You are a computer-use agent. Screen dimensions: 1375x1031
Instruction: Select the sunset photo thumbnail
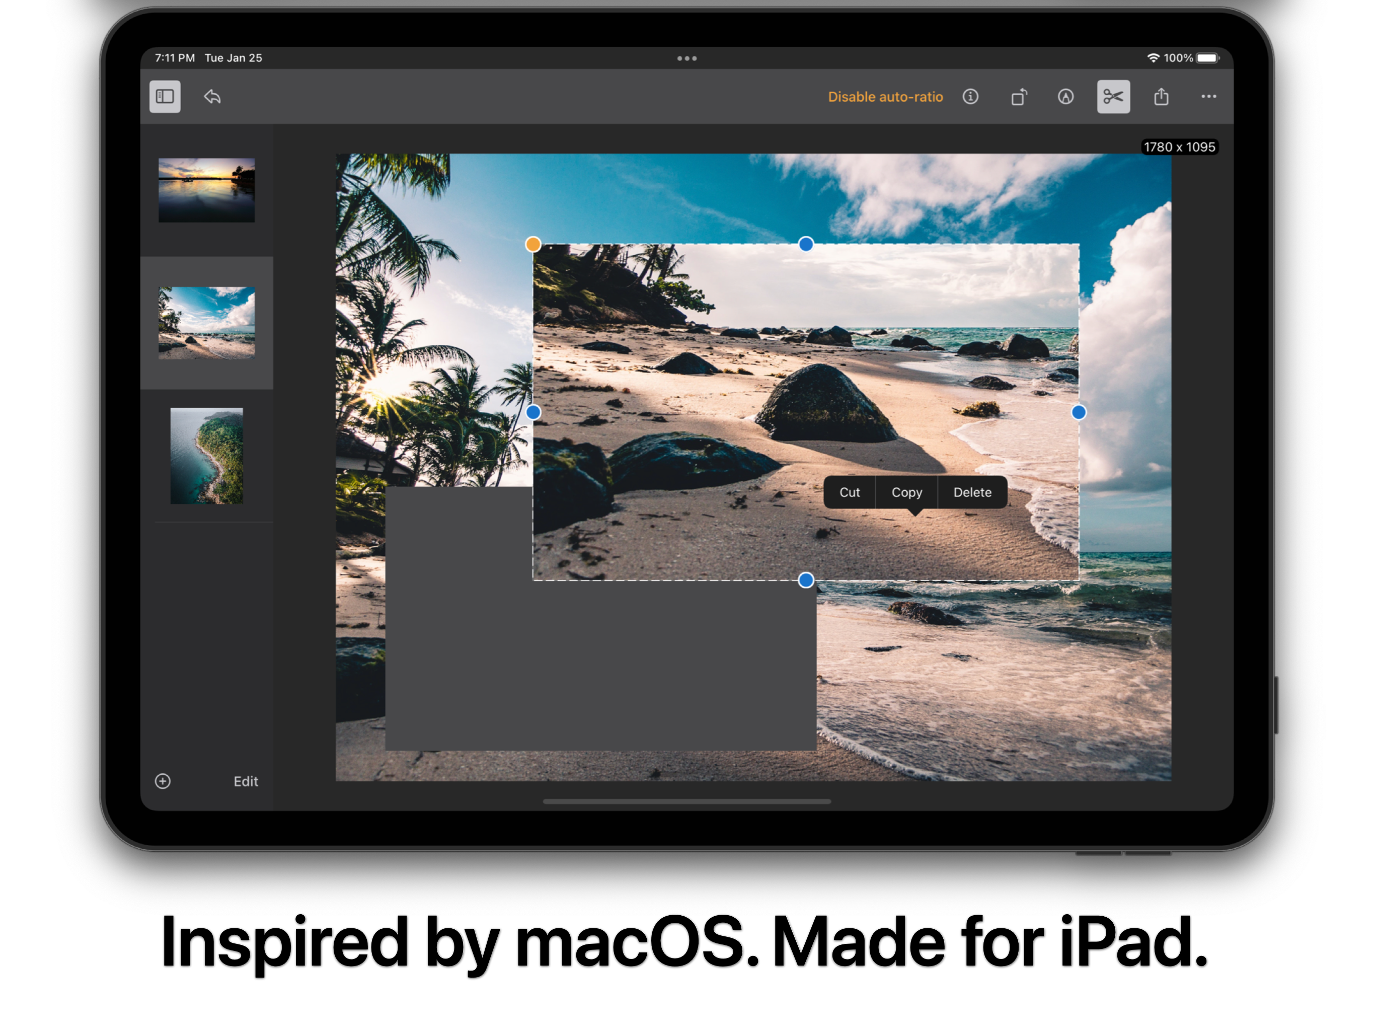[x=208, y=190]
